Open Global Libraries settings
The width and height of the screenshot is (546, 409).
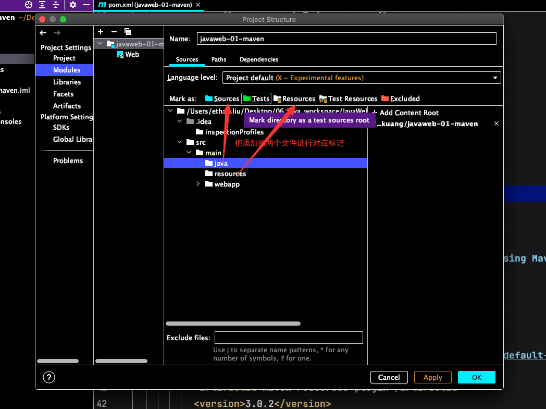[73, 139]
